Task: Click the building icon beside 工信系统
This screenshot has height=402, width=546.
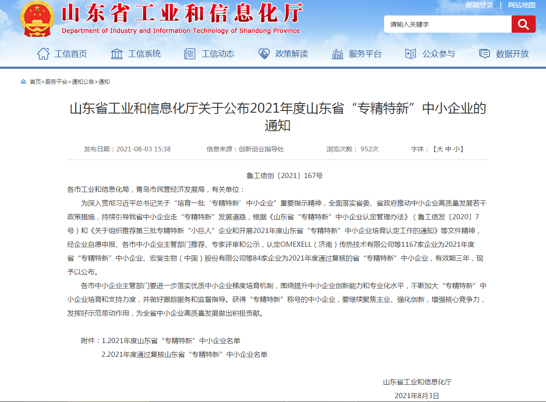Action: click(x=117, y=54)
